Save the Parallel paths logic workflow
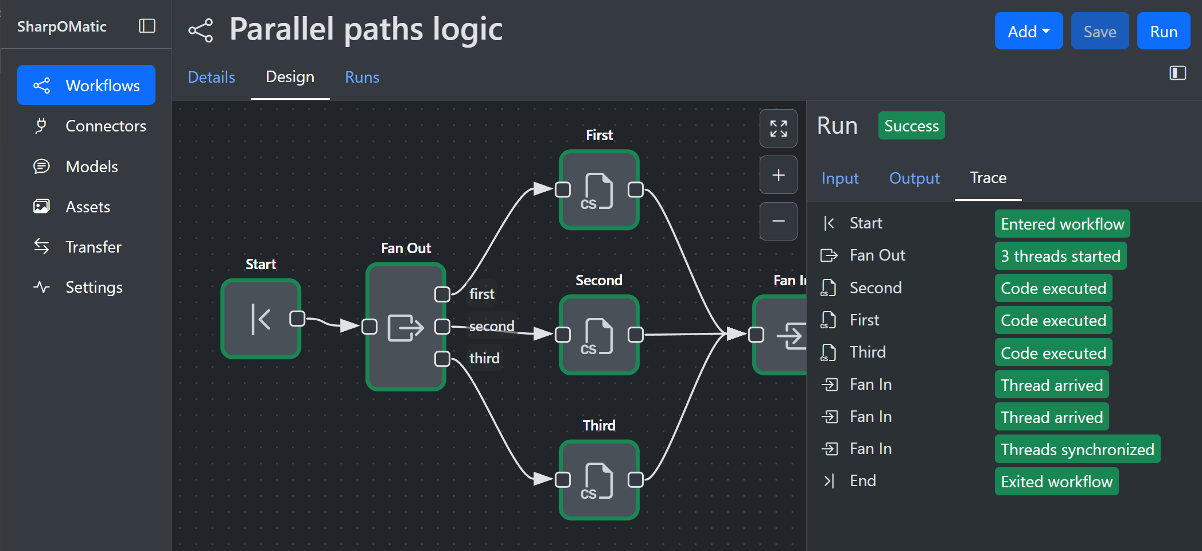 click(1099, 30)
